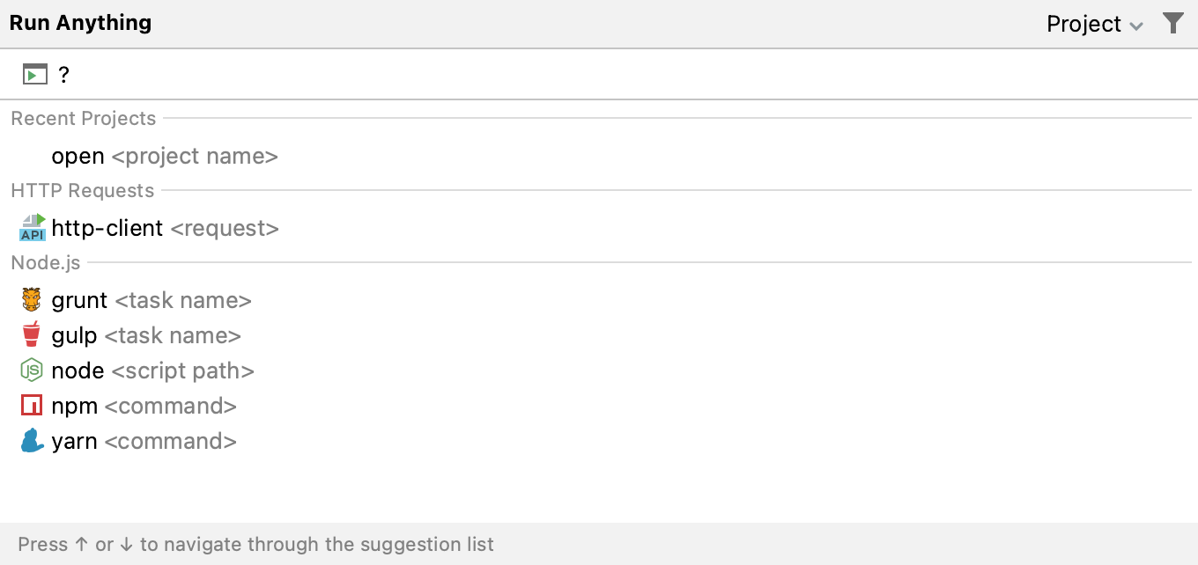Click the run icon in the search field
The height and width of the screenshot is (565, 1198).
pyautogui.click(x=33, y=74)
